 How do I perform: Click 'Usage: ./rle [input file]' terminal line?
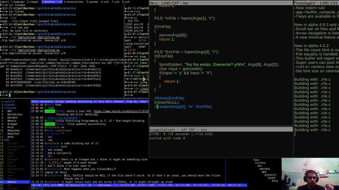[29, 21]
